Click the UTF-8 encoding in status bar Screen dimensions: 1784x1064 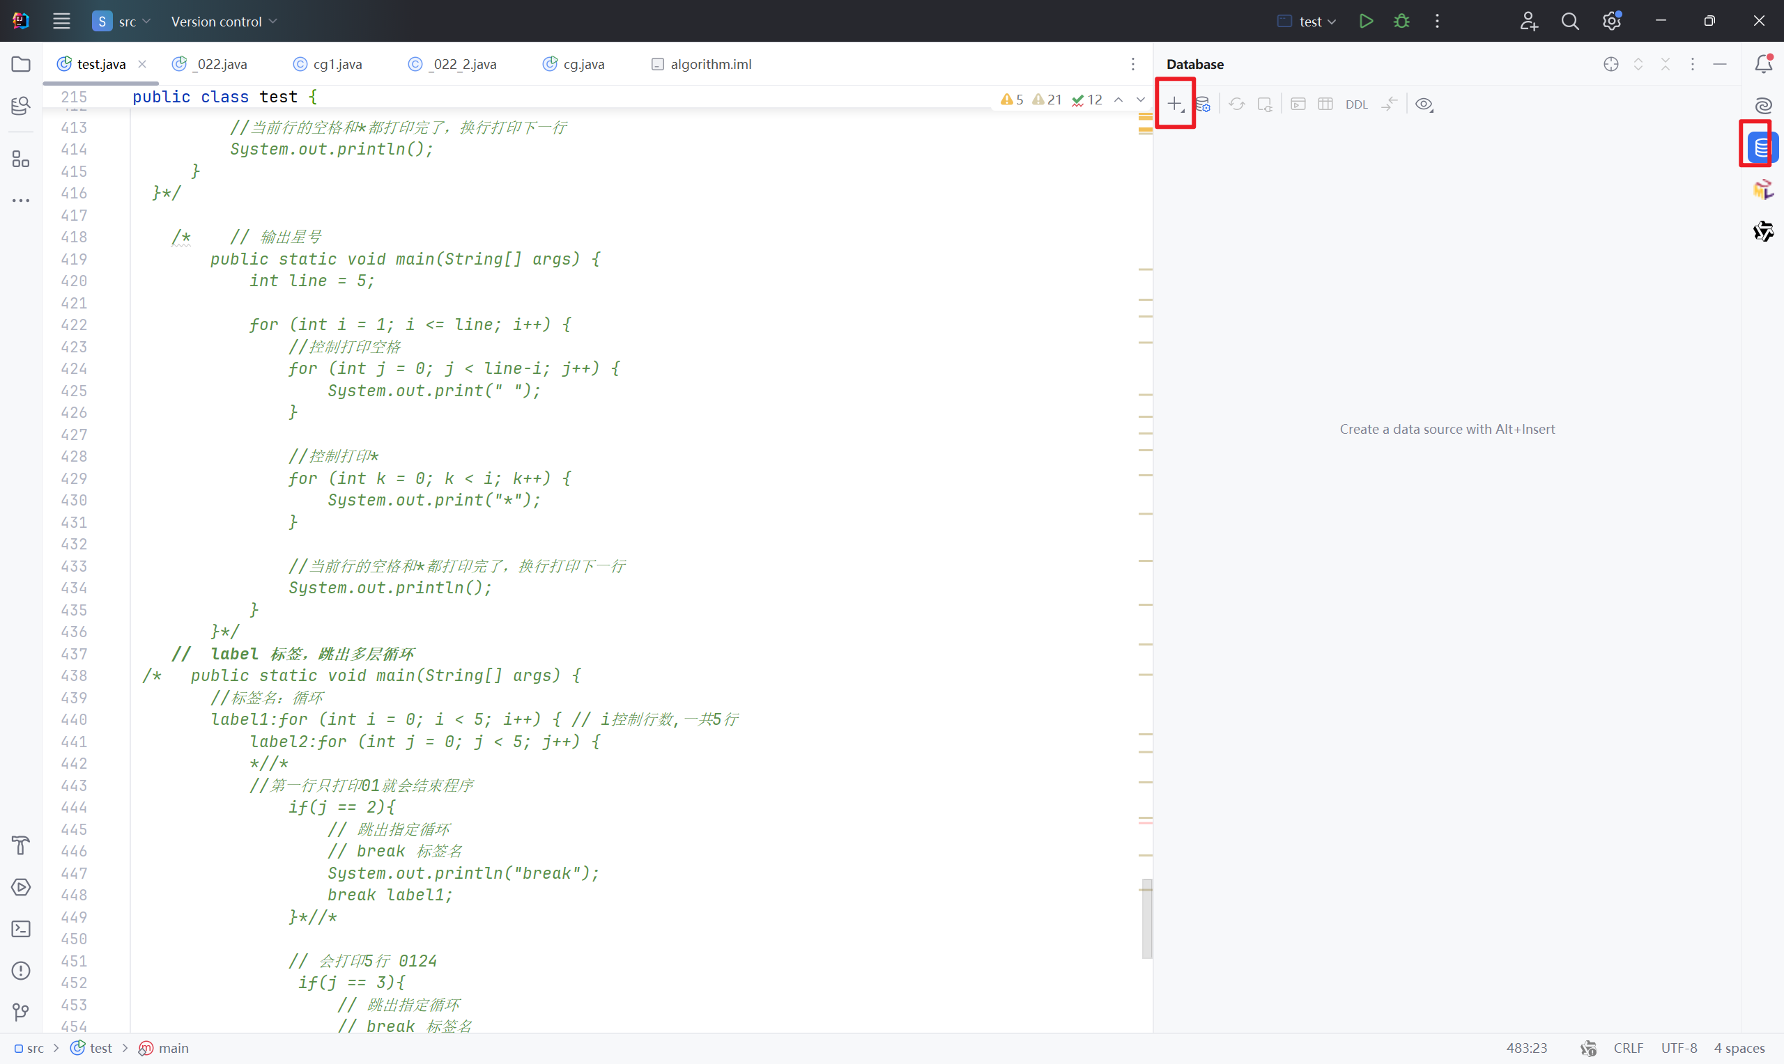[x=1679, y=1047]
